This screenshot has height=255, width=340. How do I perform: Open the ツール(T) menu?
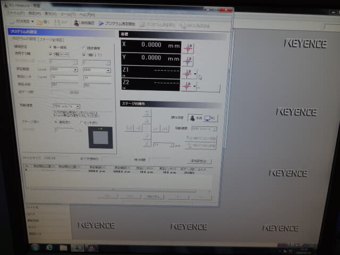click(x=68, y=14)
